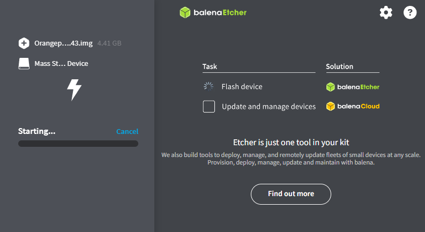Image resolution: width=425 pixels, height=232 pixels.
Task: Select the Mass St... Device label
Action: pos(61,63)
